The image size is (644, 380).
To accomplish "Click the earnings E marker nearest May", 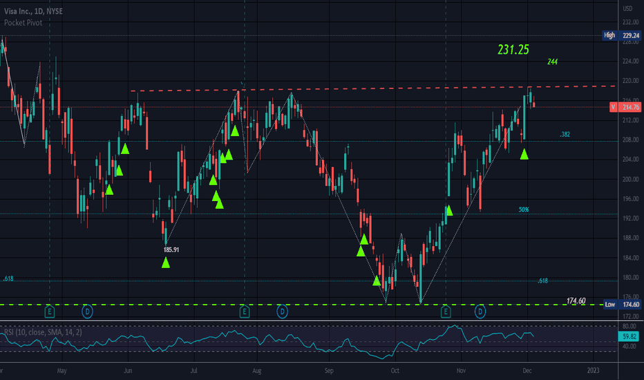I will (x=49, y=312).
